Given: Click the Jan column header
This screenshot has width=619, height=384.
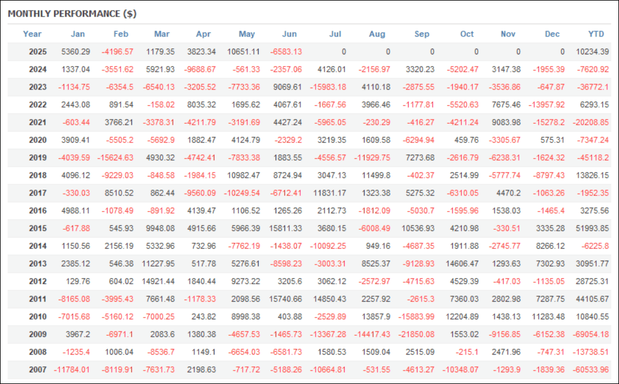Looking at the screenshot, I should [78, 34].
